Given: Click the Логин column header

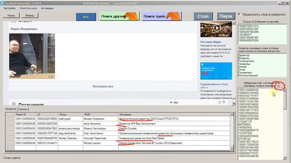Looking at the screenshot, I should pyautogui.click(x=70, y=115).
